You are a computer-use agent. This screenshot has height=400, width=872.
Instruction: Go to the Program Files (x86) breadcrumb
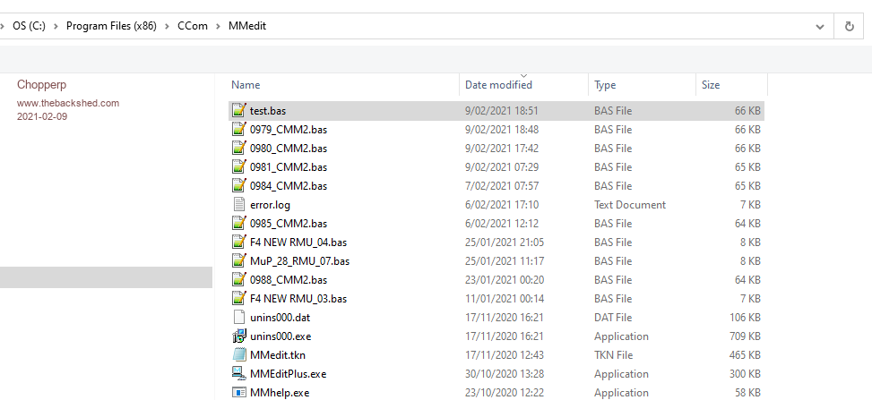point(111,26)
